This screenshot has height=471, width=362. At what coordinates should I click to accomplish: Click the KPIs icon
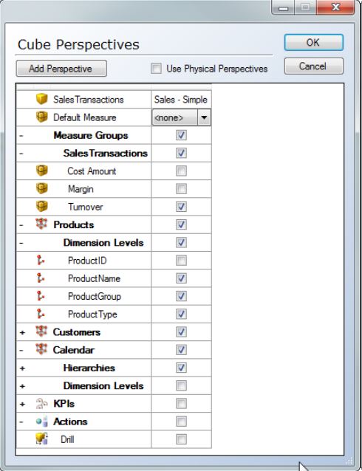click(x=42, y=403)
